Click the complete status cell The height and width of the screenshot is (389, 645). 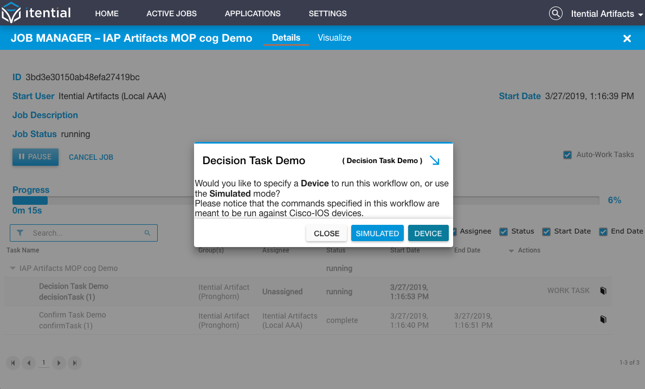point(342,320)
